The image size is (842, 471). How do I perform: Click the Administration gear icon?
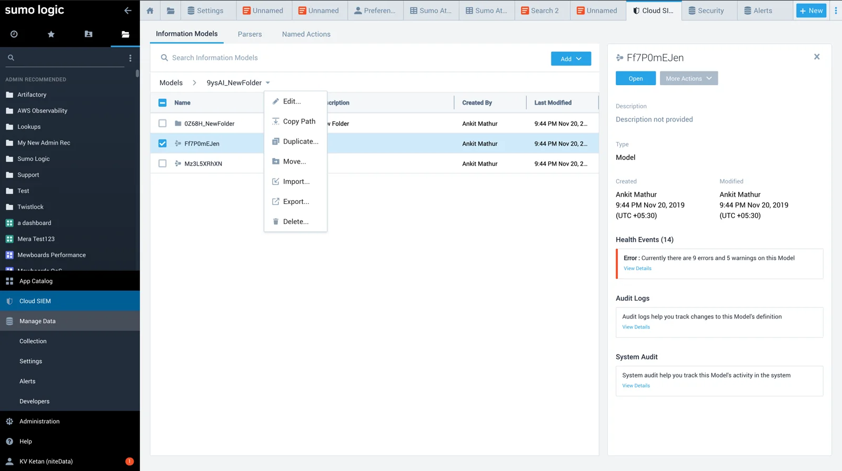[x=9, y=422]
